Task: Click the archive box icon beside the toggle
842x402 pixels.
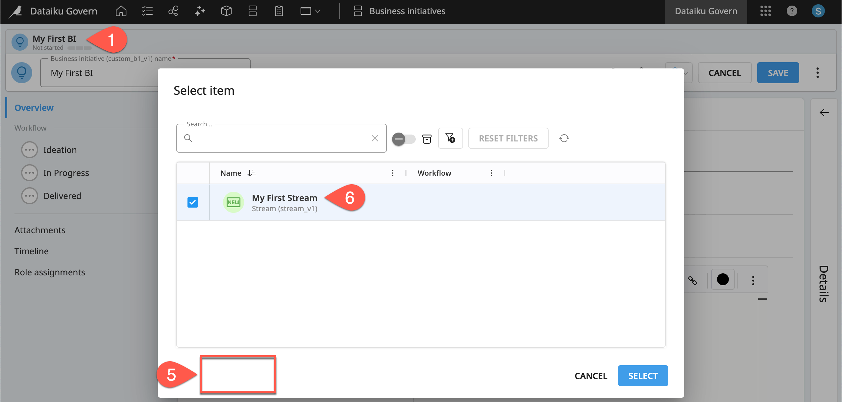Action: 427,139
